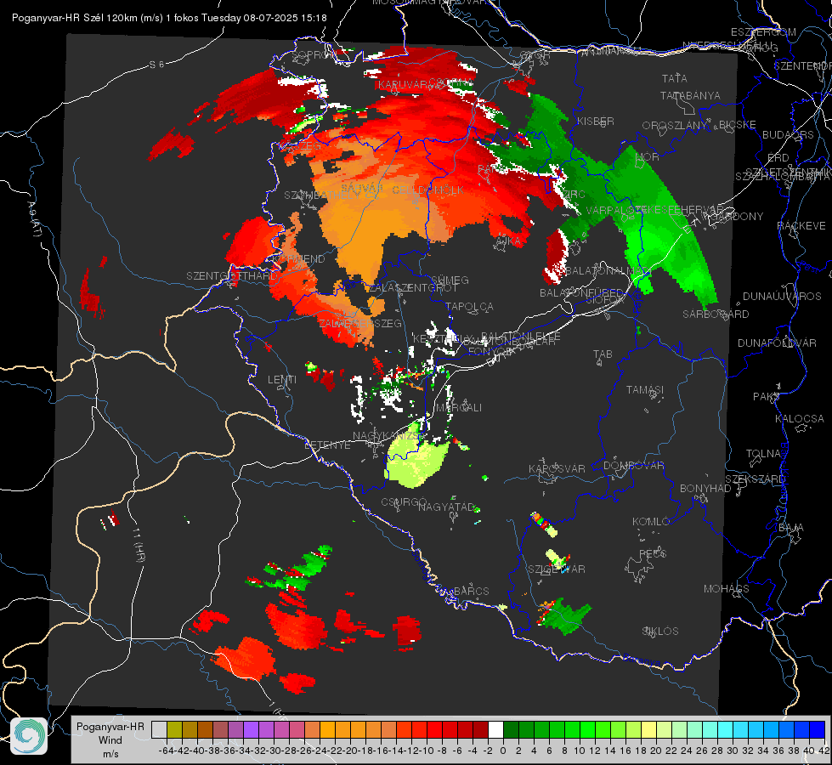The height and width of the screenshot is (765, 832).
Task: Click the DUNAUJVAROS city label
Action: point(782,297)
